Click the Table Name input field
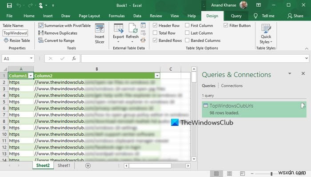Viewport: 311px width, 177px height. (15, 33)
